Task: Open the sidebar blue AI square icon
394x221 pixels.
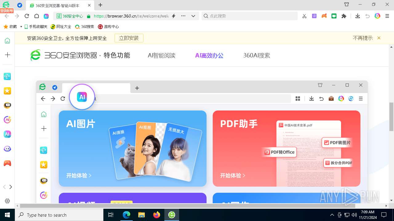Action: click(x=7, y=134)
